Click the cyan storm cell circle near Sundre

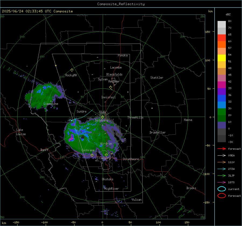pyautogui.click(x=70, y=120)
